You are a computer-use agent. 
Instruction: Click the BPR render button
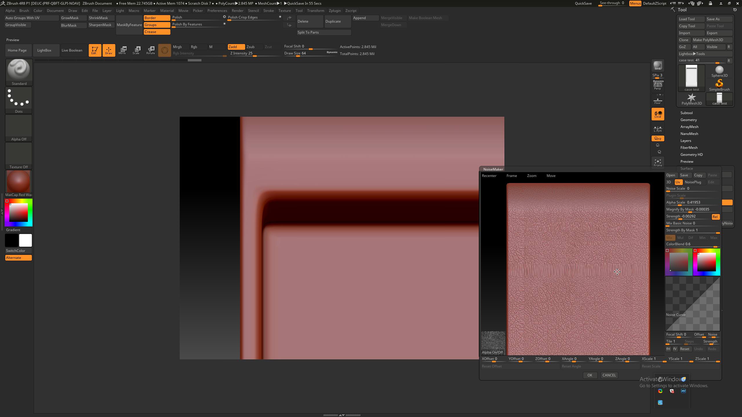pyautogui.click(x=658, y=66)
